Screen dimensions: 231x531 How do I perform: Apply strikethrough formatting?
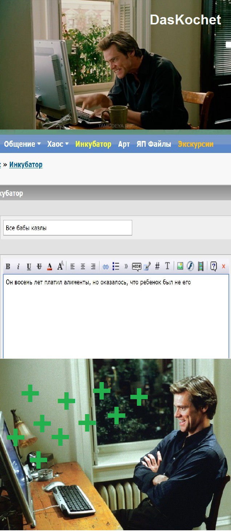point(39,266)
